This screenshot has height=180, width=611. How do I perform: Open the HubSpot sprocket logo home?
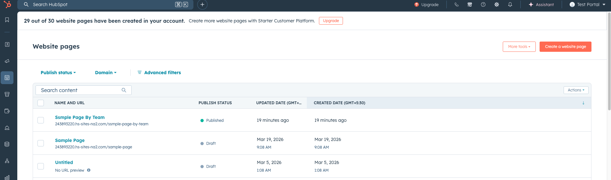click(7, 4)
